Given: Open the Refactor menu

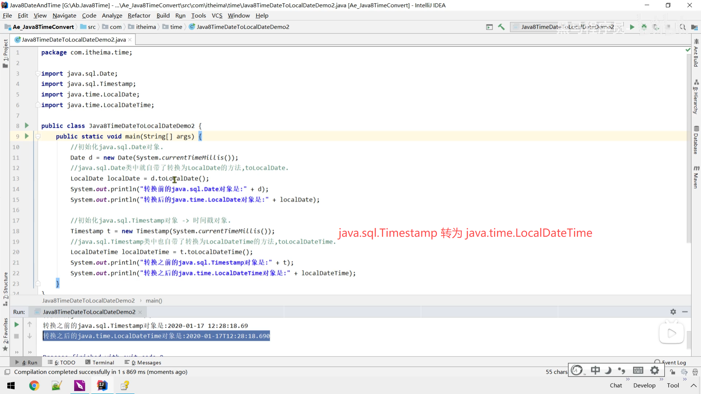Looking at the screenshot, I should (139, 16).
